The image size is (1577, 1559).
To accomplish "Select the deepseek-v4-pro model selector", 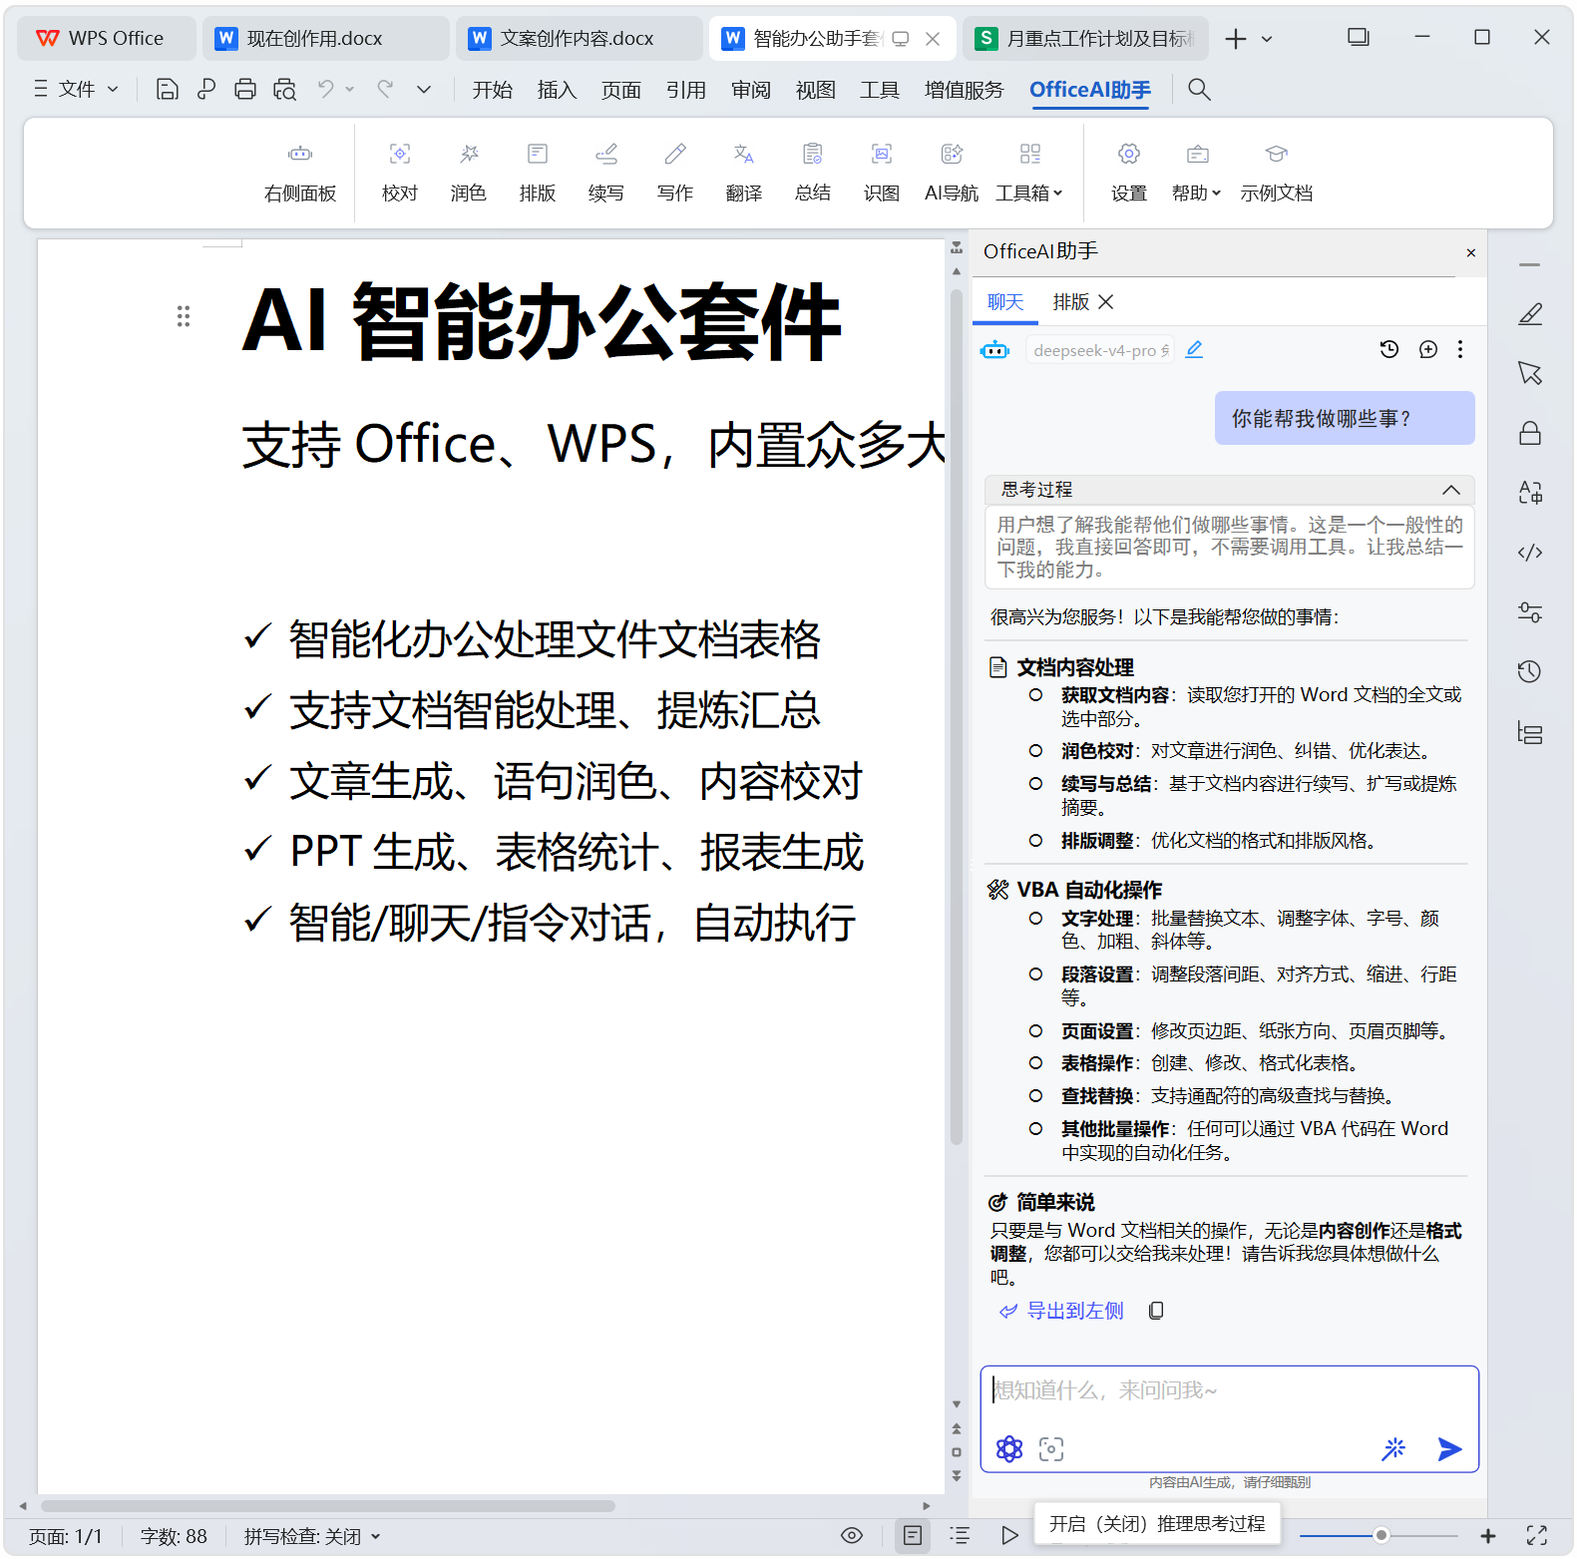I will click(1100, 350).
